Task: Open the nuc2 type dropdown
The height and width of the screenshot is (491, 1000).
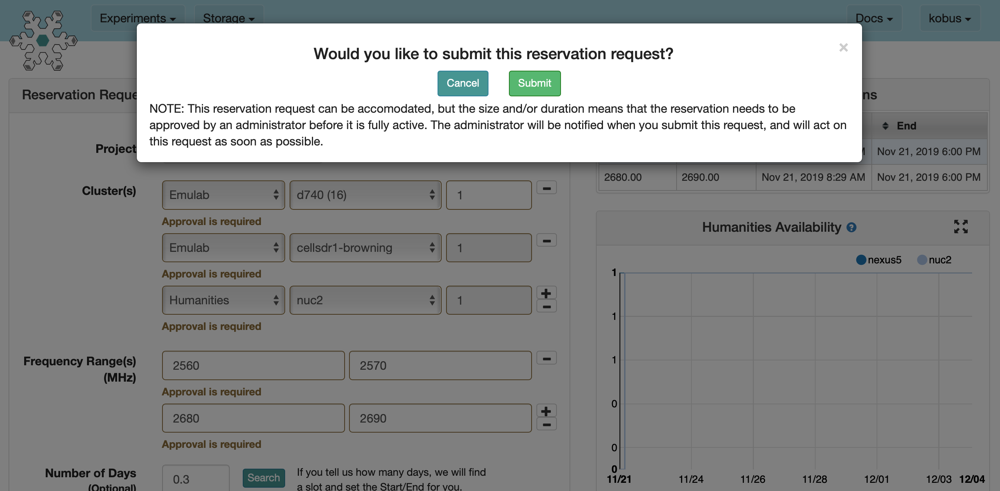Action: pyautogui.click(x=365, y=300)
